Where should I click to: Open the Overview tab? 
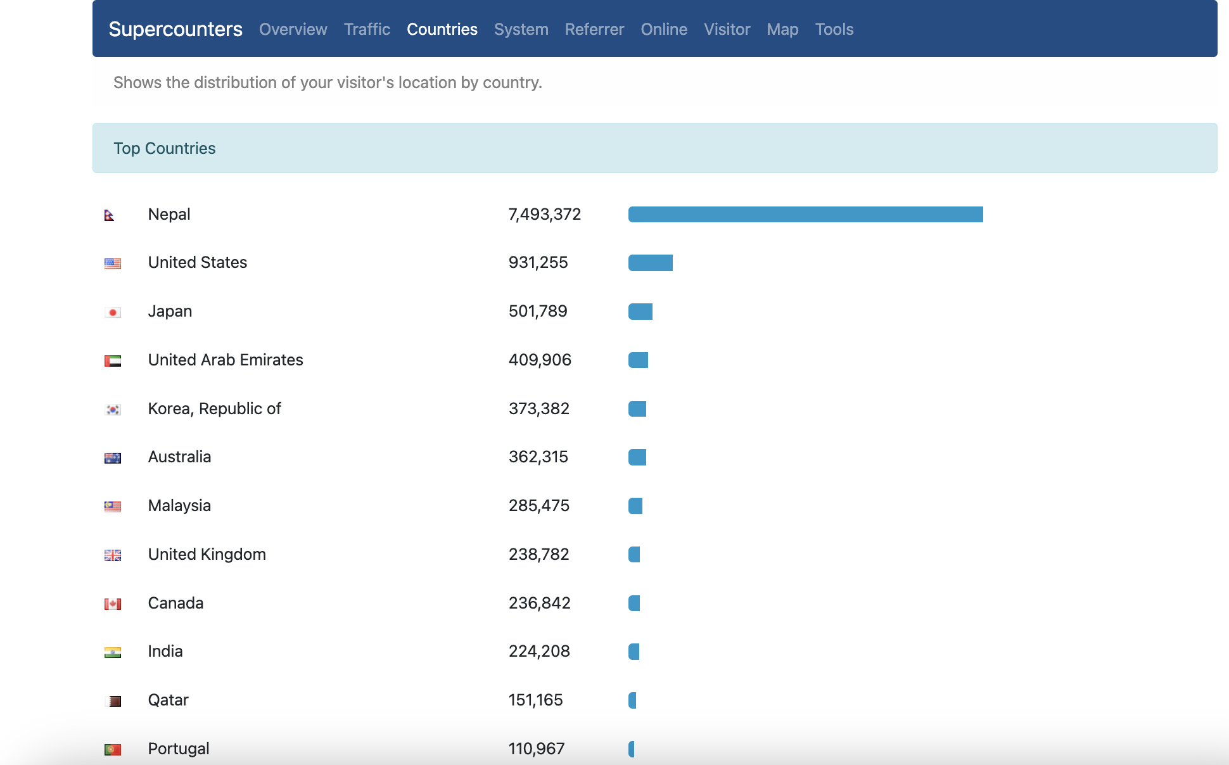pyautogui.click(x=293, y=29)
